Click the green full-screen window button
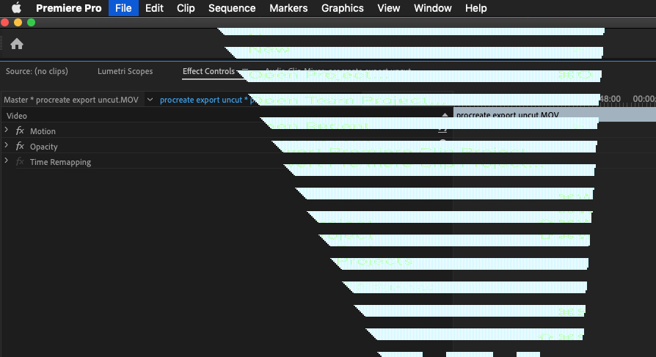Viewport: 656px width, 357px height. [32, 23]
